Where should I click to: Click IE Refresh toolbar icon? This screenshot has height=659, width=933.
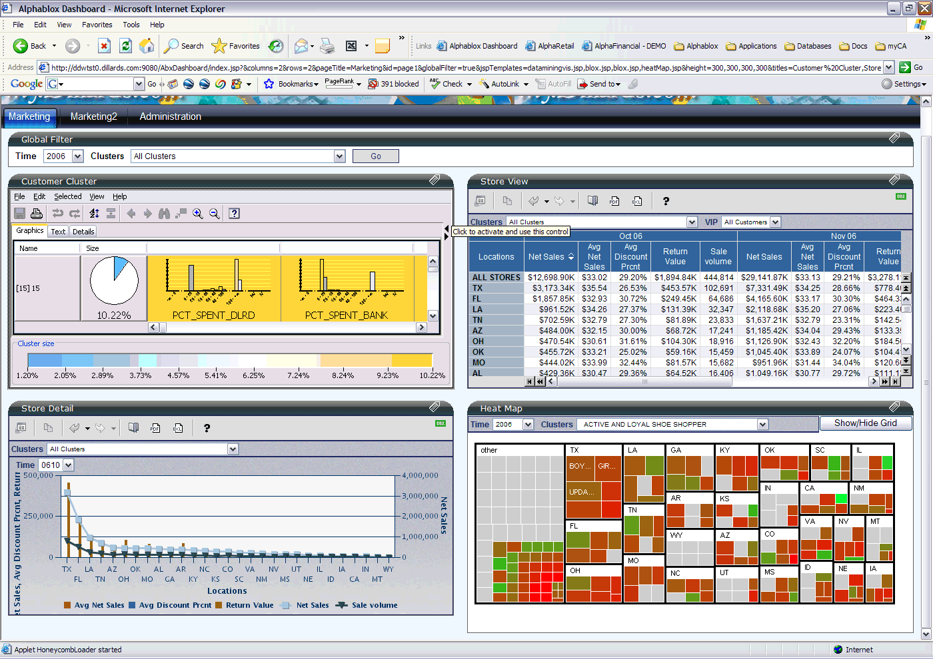click(x=125, y=46)
